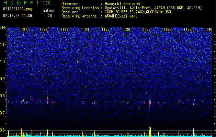The image size is (216, 137).
Task: Select observer name Masayuki Kobayashi
Action: click(123, 4)
